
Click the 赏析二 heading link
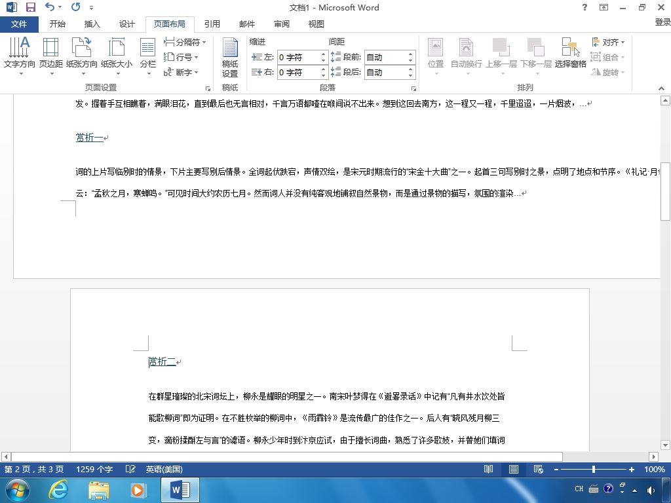(163, 362)
